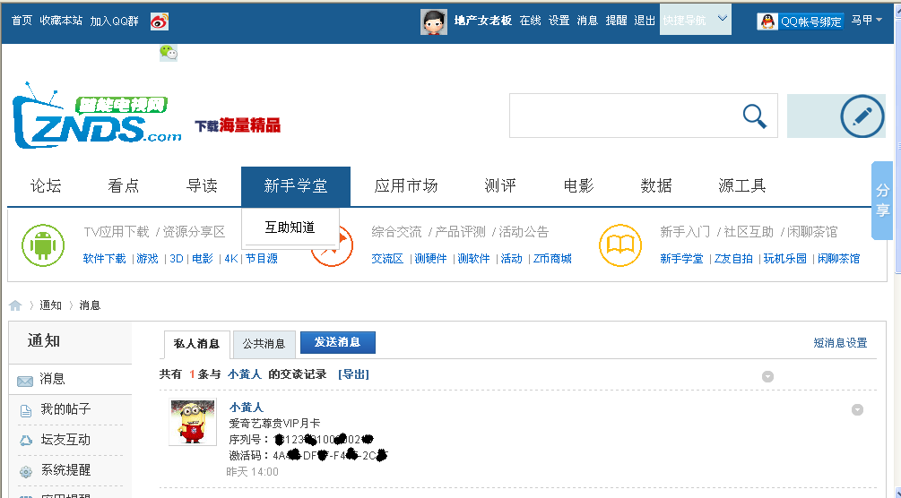The height and width of the screenshot is (498, 901).
Task: Click the ZNDS.com logo
Action: [97, 116]
